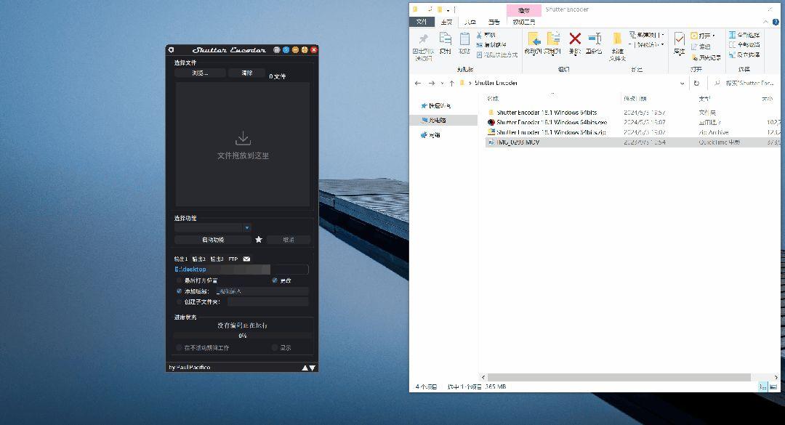Image resolution: width=785 pixels, height=425 pixels.
Task: Open Quick Access Toolbar customize dropdown arrow
Action: coord(448,9)
